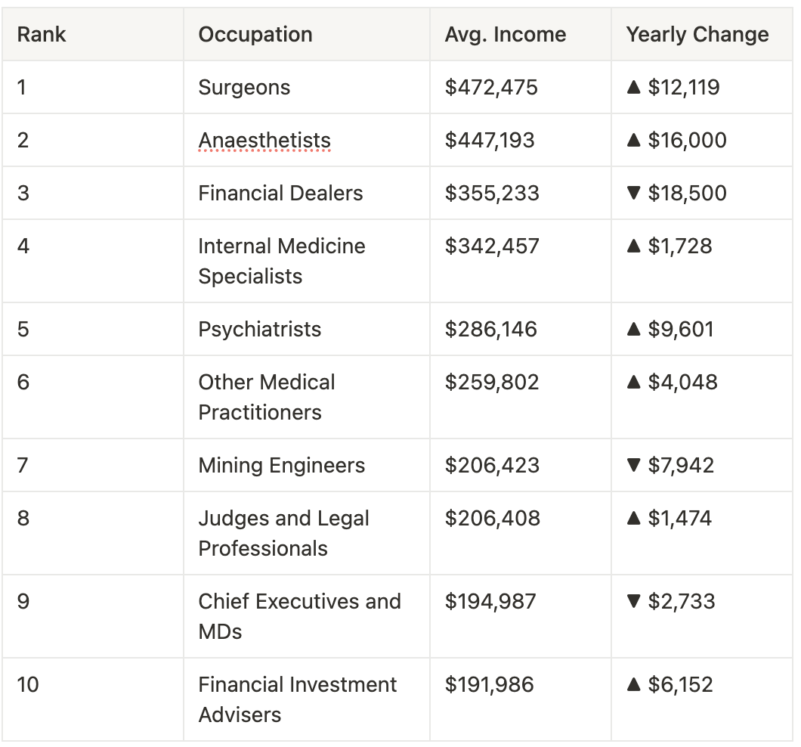The image size is (801, 747).
Task: Select the Financial Investment Advisers cell
Action: 297,699
